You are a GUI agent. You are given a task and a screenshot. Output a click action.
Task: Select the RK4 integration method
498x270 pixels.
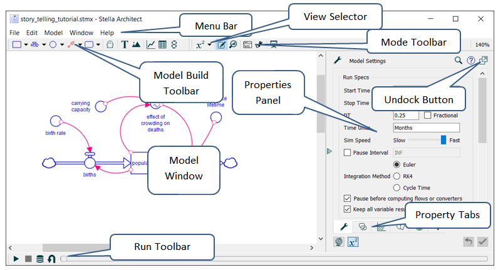tap(397, 176)
